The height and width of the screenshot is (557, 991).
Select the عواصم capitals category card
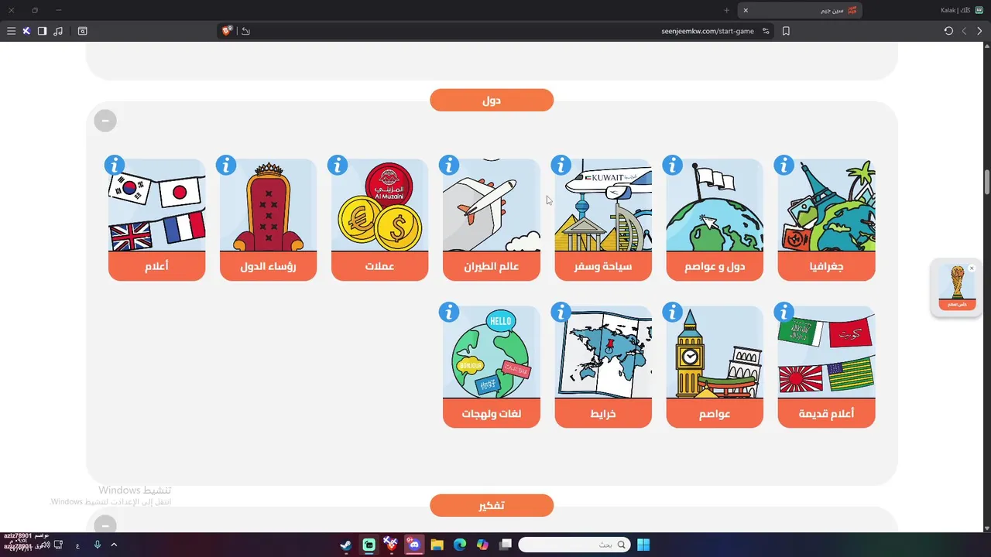click(x=715, y=367)
